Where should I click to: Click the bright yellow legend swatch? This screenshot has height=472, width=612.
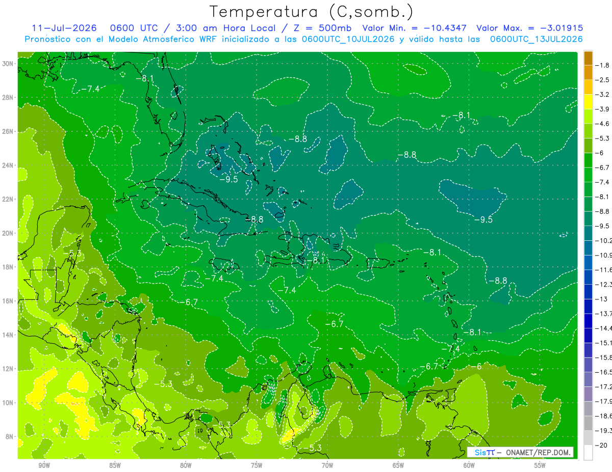coord(588,102)
